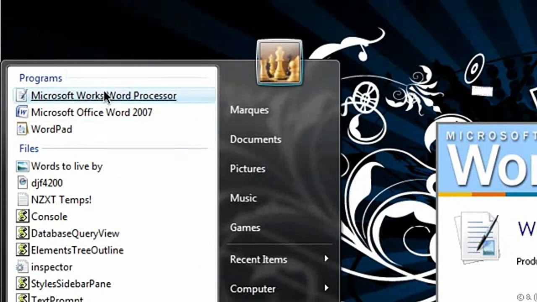Click the djf4200 file icon
Screen dimensions: 537x302
22,183
